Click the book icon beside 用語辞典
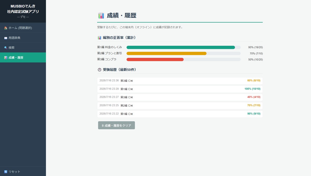311x176 pixels. point(6,38)
